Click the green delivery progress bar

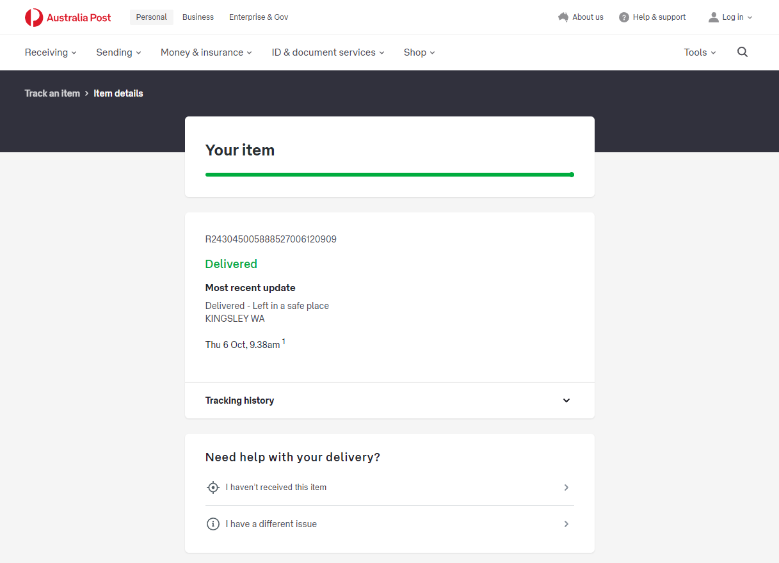click(x=389, y=175)
